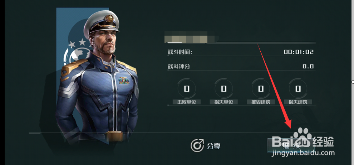Image resolution: width=354 pixels, height=165 pixels.
Task: Click the 损失单位 label
Action: point(224,102)
